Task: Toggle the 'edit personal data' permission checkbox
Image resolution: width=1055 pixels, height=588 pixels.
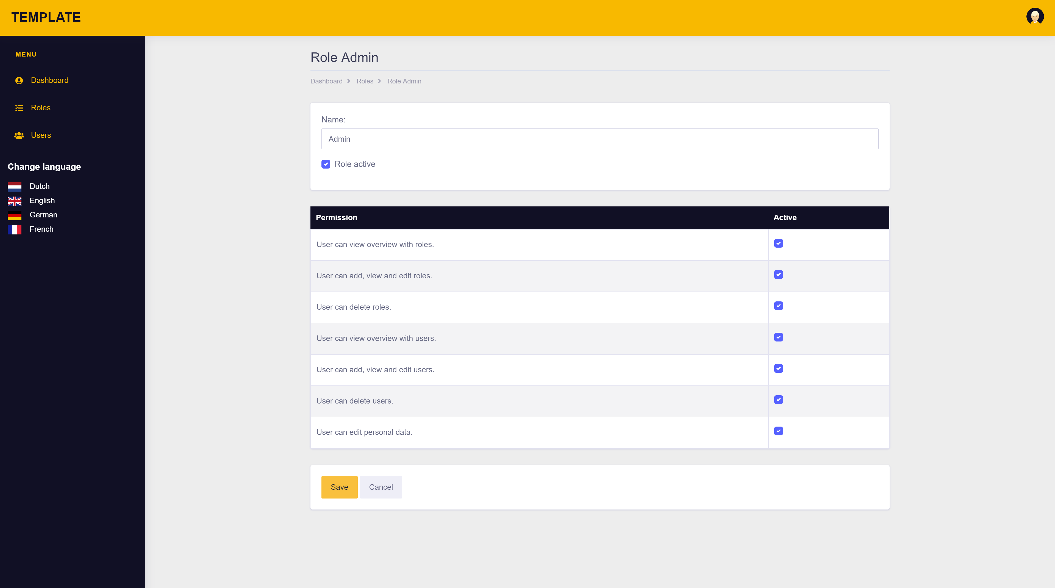Action: click(778, 431)
